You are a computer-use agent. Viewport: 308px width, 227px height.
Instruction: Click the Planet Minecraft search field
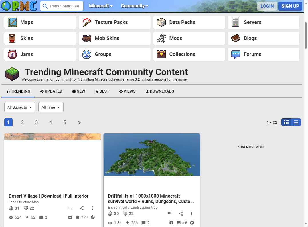click(x=62, y=6)
